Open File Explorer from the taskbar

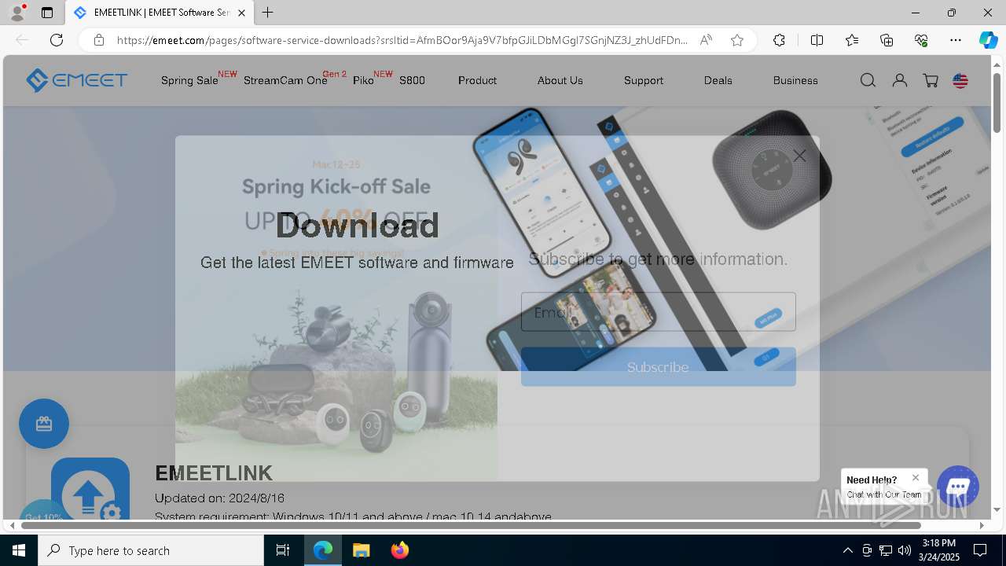pyautogui.click(x=361, y=550)
